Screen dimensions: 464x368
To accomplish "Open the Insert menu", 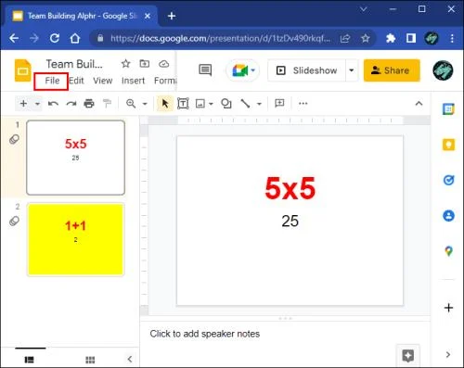I will pyautogui.click(x=133, y=81).
